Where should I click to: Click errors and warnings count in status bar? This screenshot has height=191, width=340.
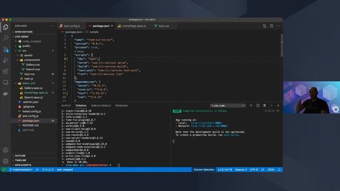click(48, 170)
